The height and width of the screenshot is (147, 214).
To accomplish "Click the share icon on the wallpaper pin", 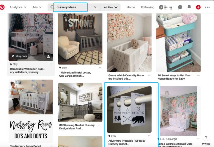I will pos(48,56).
